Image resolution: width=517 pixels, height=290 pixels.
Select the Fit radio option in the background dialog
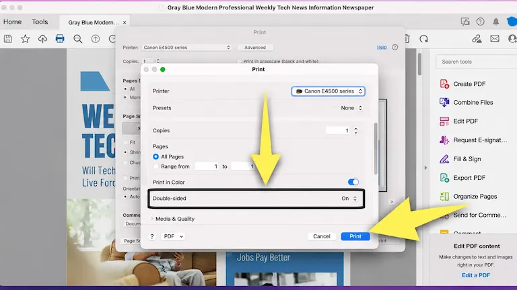pos(126,142)
